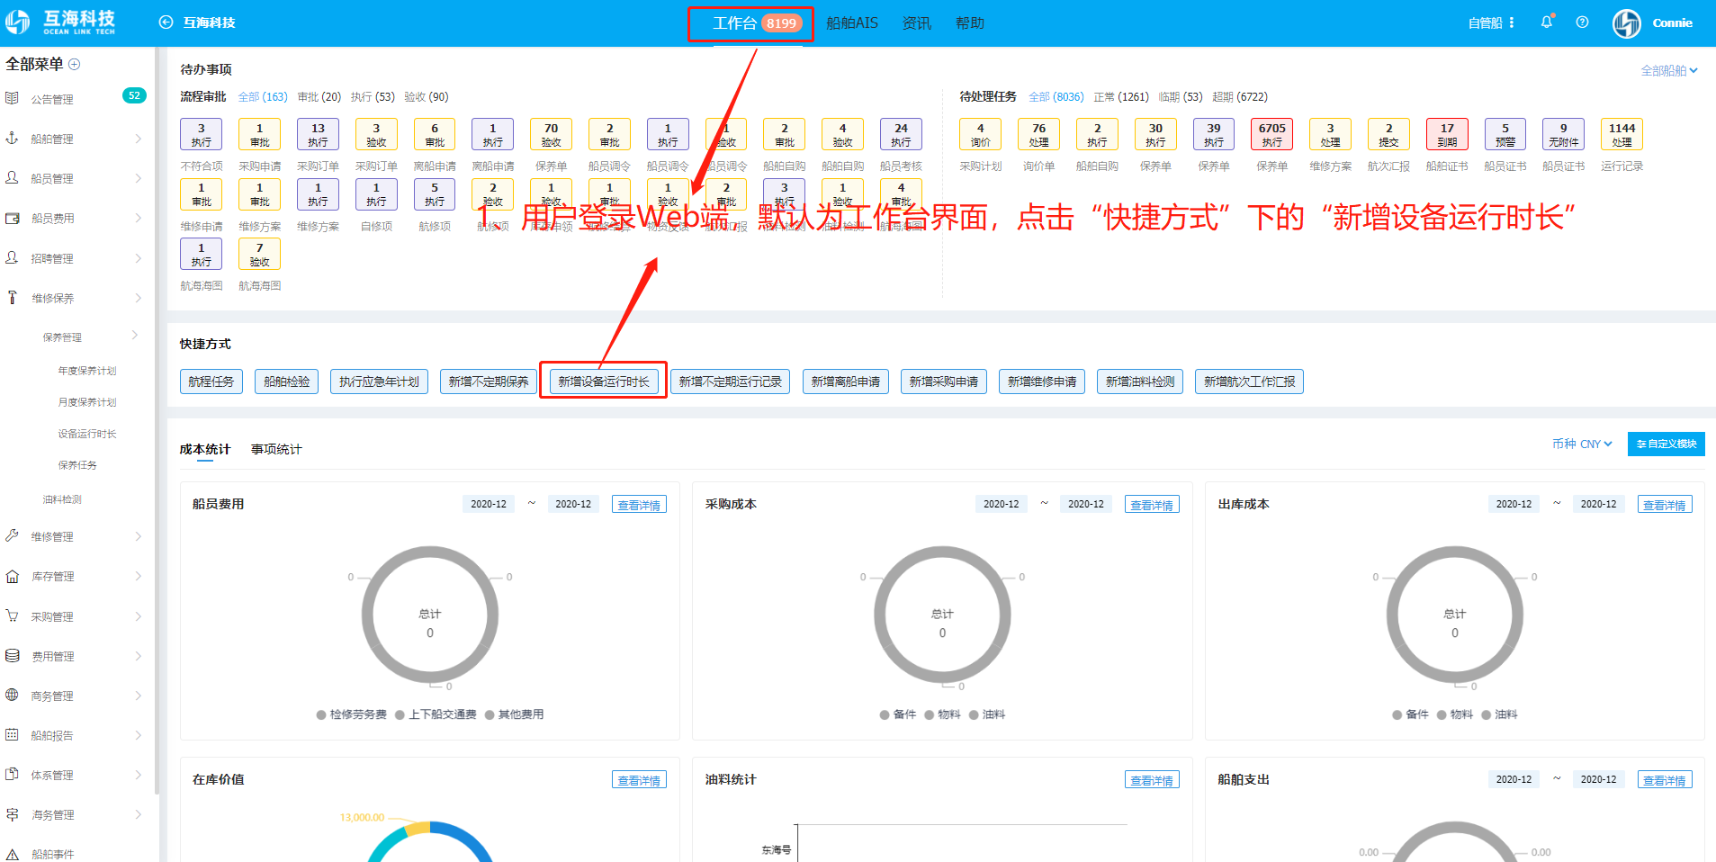This screenshot has width=1716, height=862.
Task: Click the 维修管理 wrench icon
Action: [13, 536]
